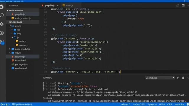The width and height of the screenshot is (189, 106).
Task: Click line number 28 in the gutter
Action: click(x=45, y=39)
